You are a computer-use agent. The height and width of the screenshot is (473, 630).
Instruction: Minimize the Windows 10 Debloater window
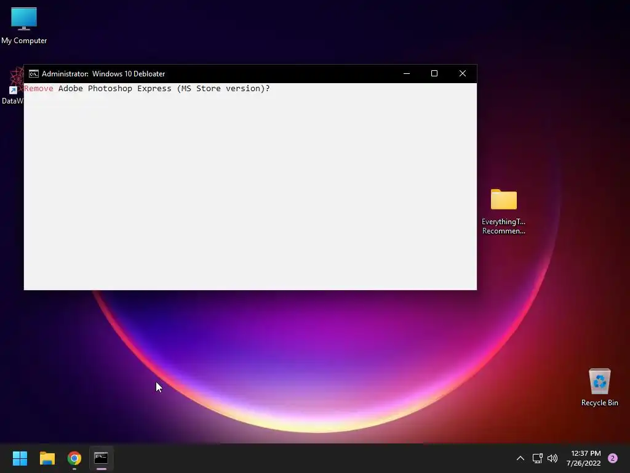tap(407, 74)
